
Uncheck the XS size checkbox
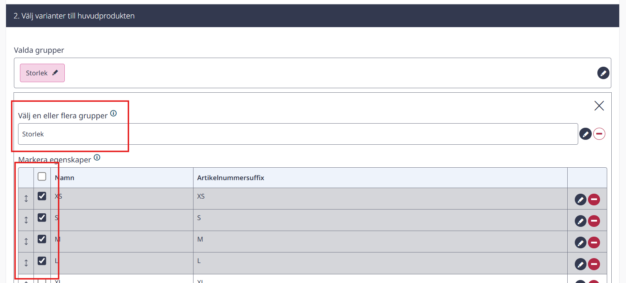pyautogui.click(x=42, y=196)
